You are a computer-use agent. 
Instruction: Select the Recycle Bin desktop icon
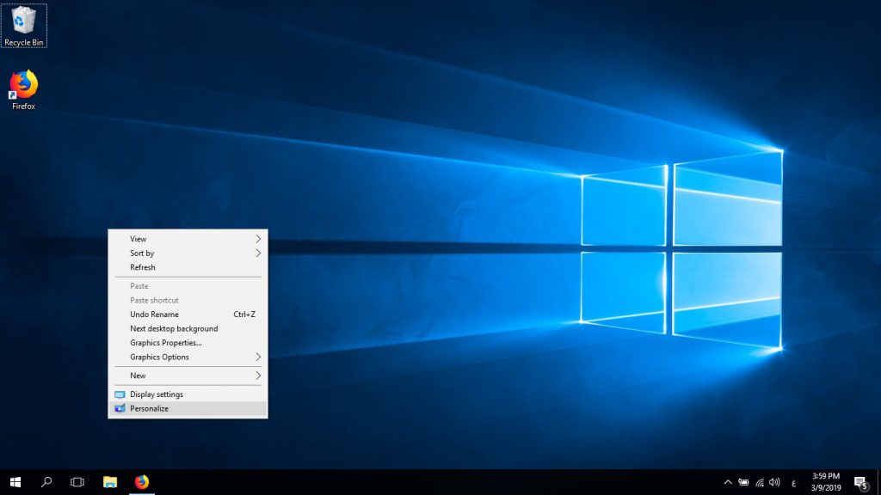click(23, 26)
